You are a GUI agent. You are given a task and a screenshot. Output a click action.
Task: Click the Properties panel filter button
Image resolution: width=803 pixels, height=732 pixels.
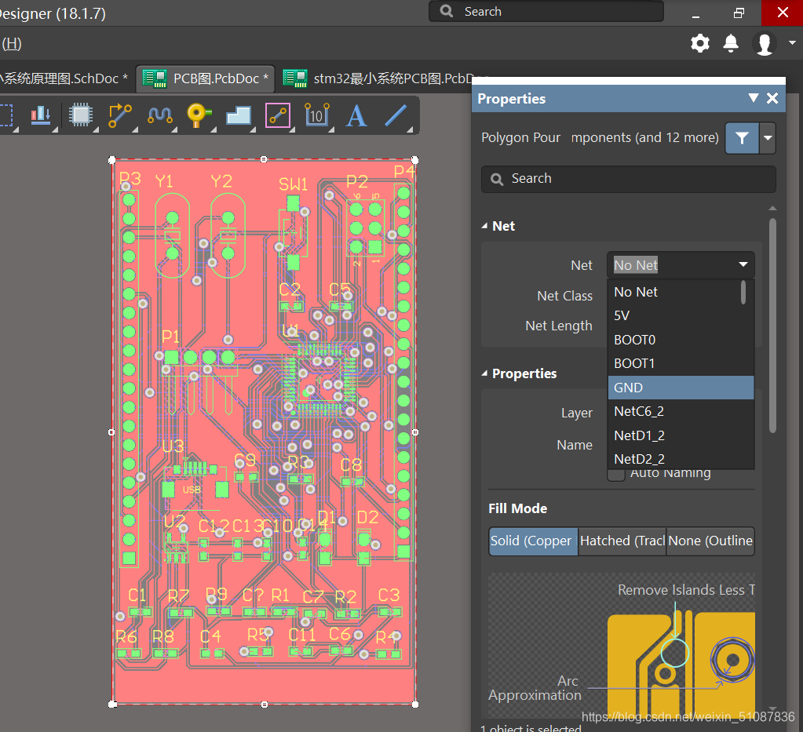pyautogui.click(x=742, y=138)
